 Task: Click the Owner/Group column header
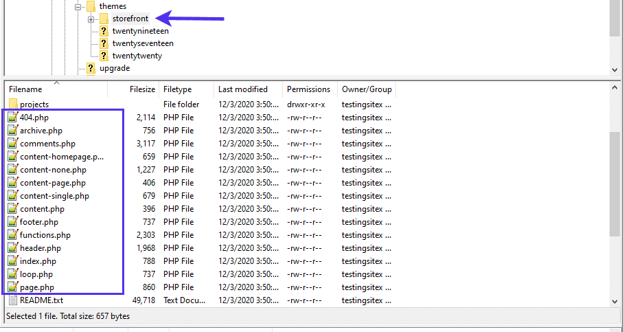[367, 89]
